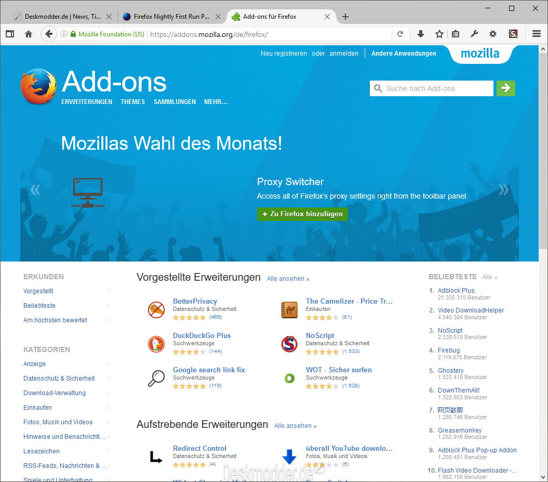
Task: Expand Beliebteste chevron in sidebar
Action: tap(109, 305)
